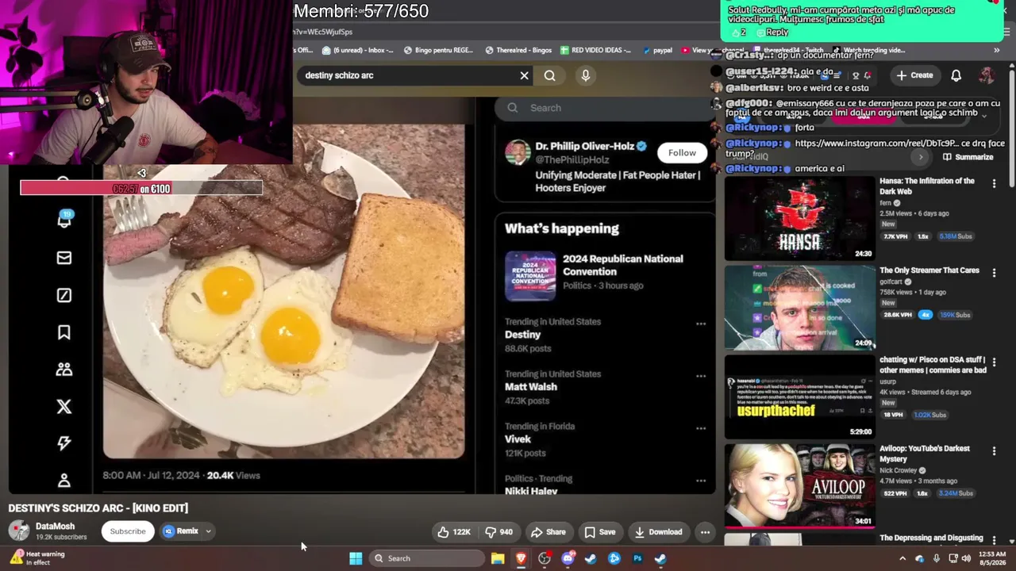Save the video to a playlist
The height and width of the screenshot is (571, 1016).
[x=600, y=532]
